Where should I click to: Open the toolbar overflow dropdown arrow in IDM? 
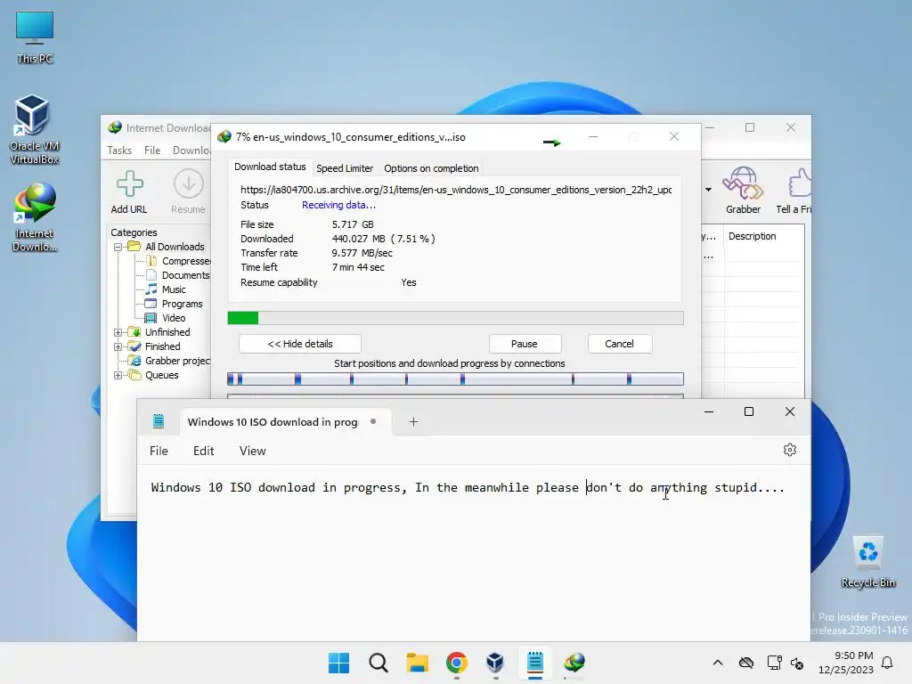pos(708,190)
